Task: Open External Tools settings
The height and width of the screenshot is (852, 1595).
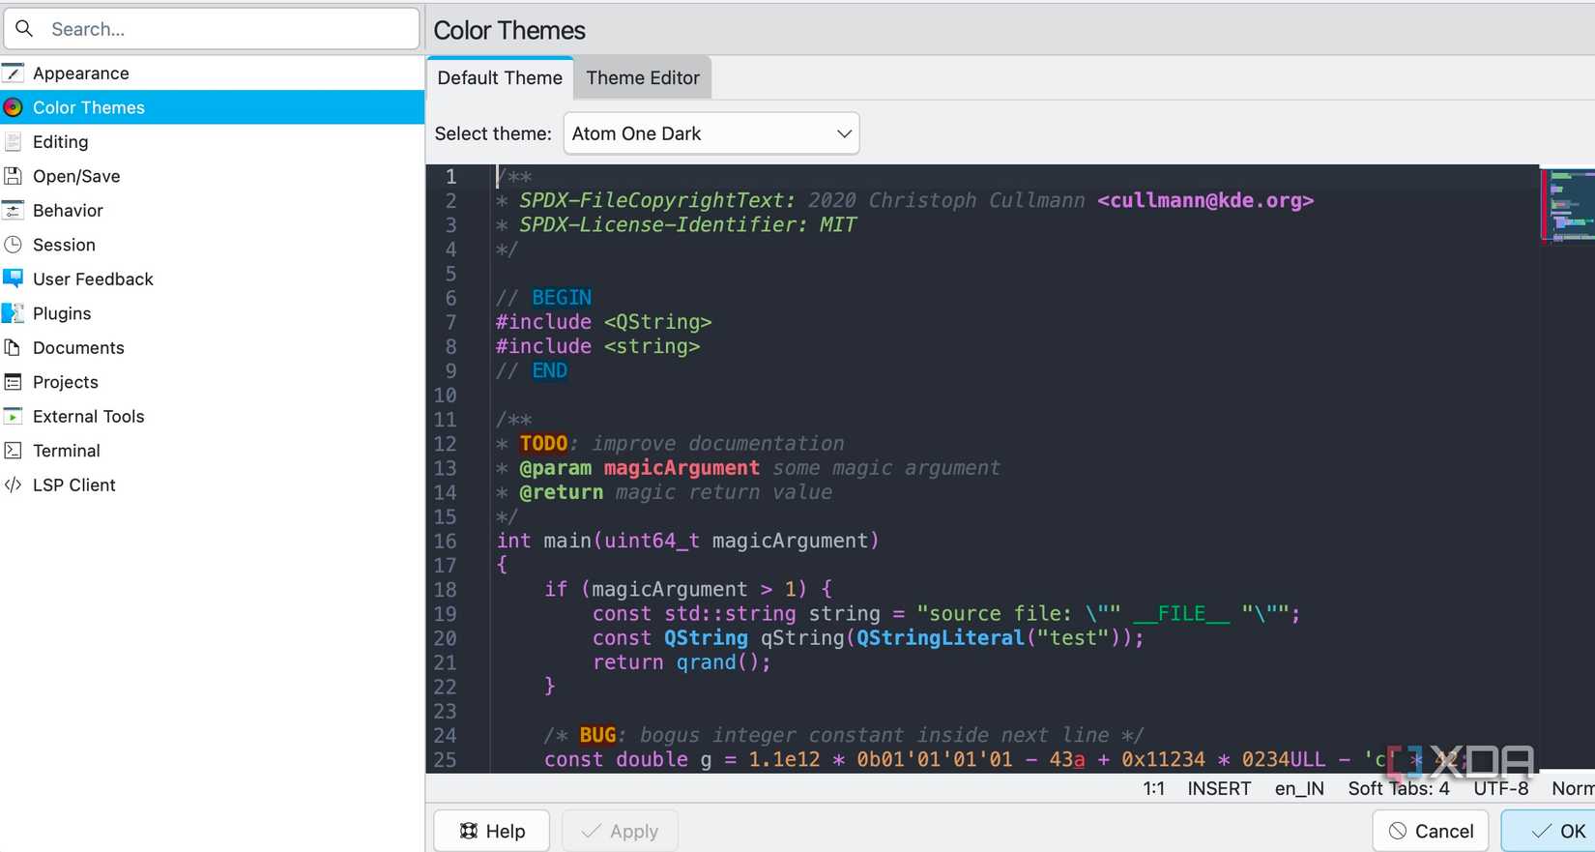Action: (x=213, y=417)
